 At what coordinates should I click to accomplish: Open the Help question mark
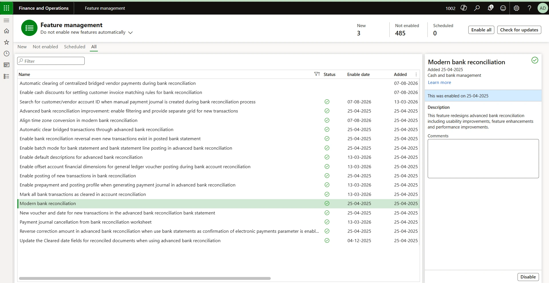[x=530, y=8]
